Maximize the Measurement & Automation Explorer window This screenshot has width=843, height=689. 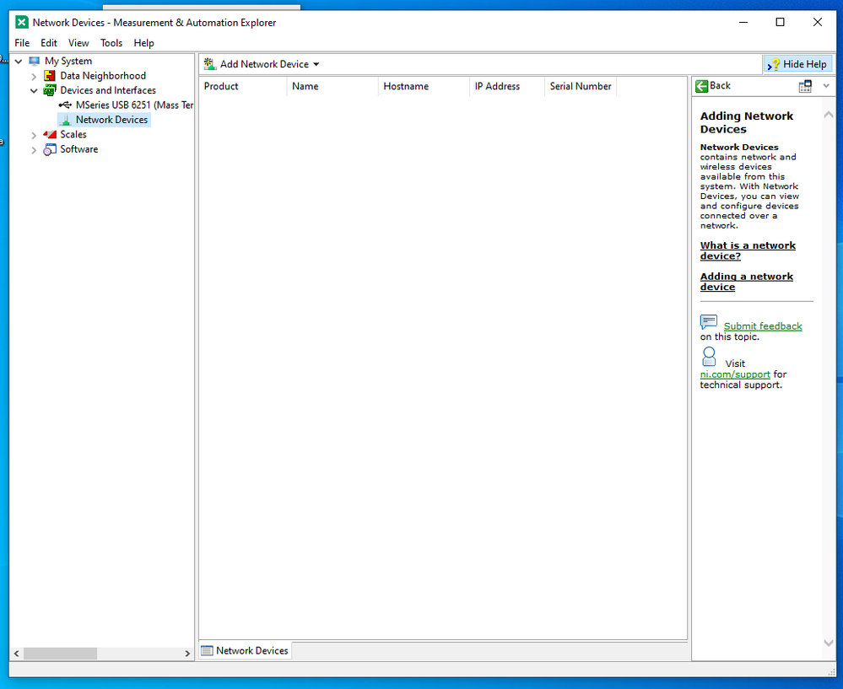[780, 23]
